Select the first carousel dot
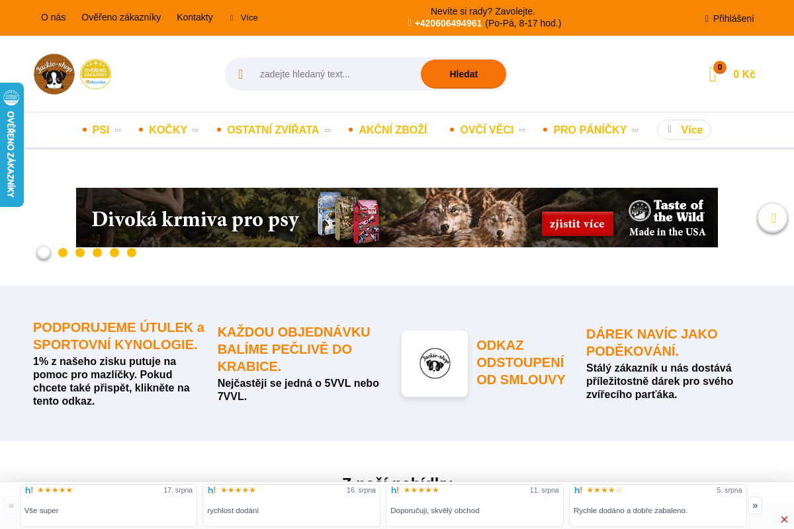 [44, 253]
